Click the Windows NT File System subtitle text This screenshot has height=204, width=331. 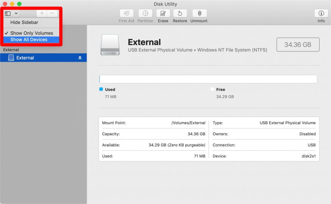(232, 50)
